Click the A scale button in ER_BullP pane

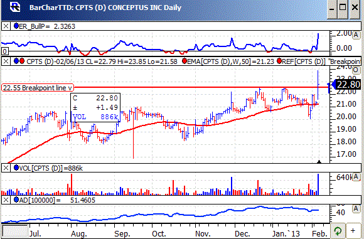pos(356,35)
